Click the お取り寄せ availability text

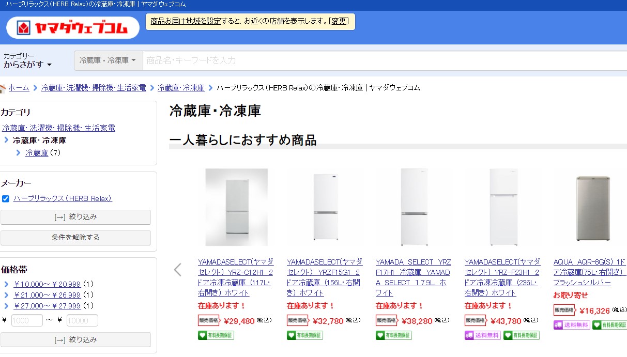570,296
